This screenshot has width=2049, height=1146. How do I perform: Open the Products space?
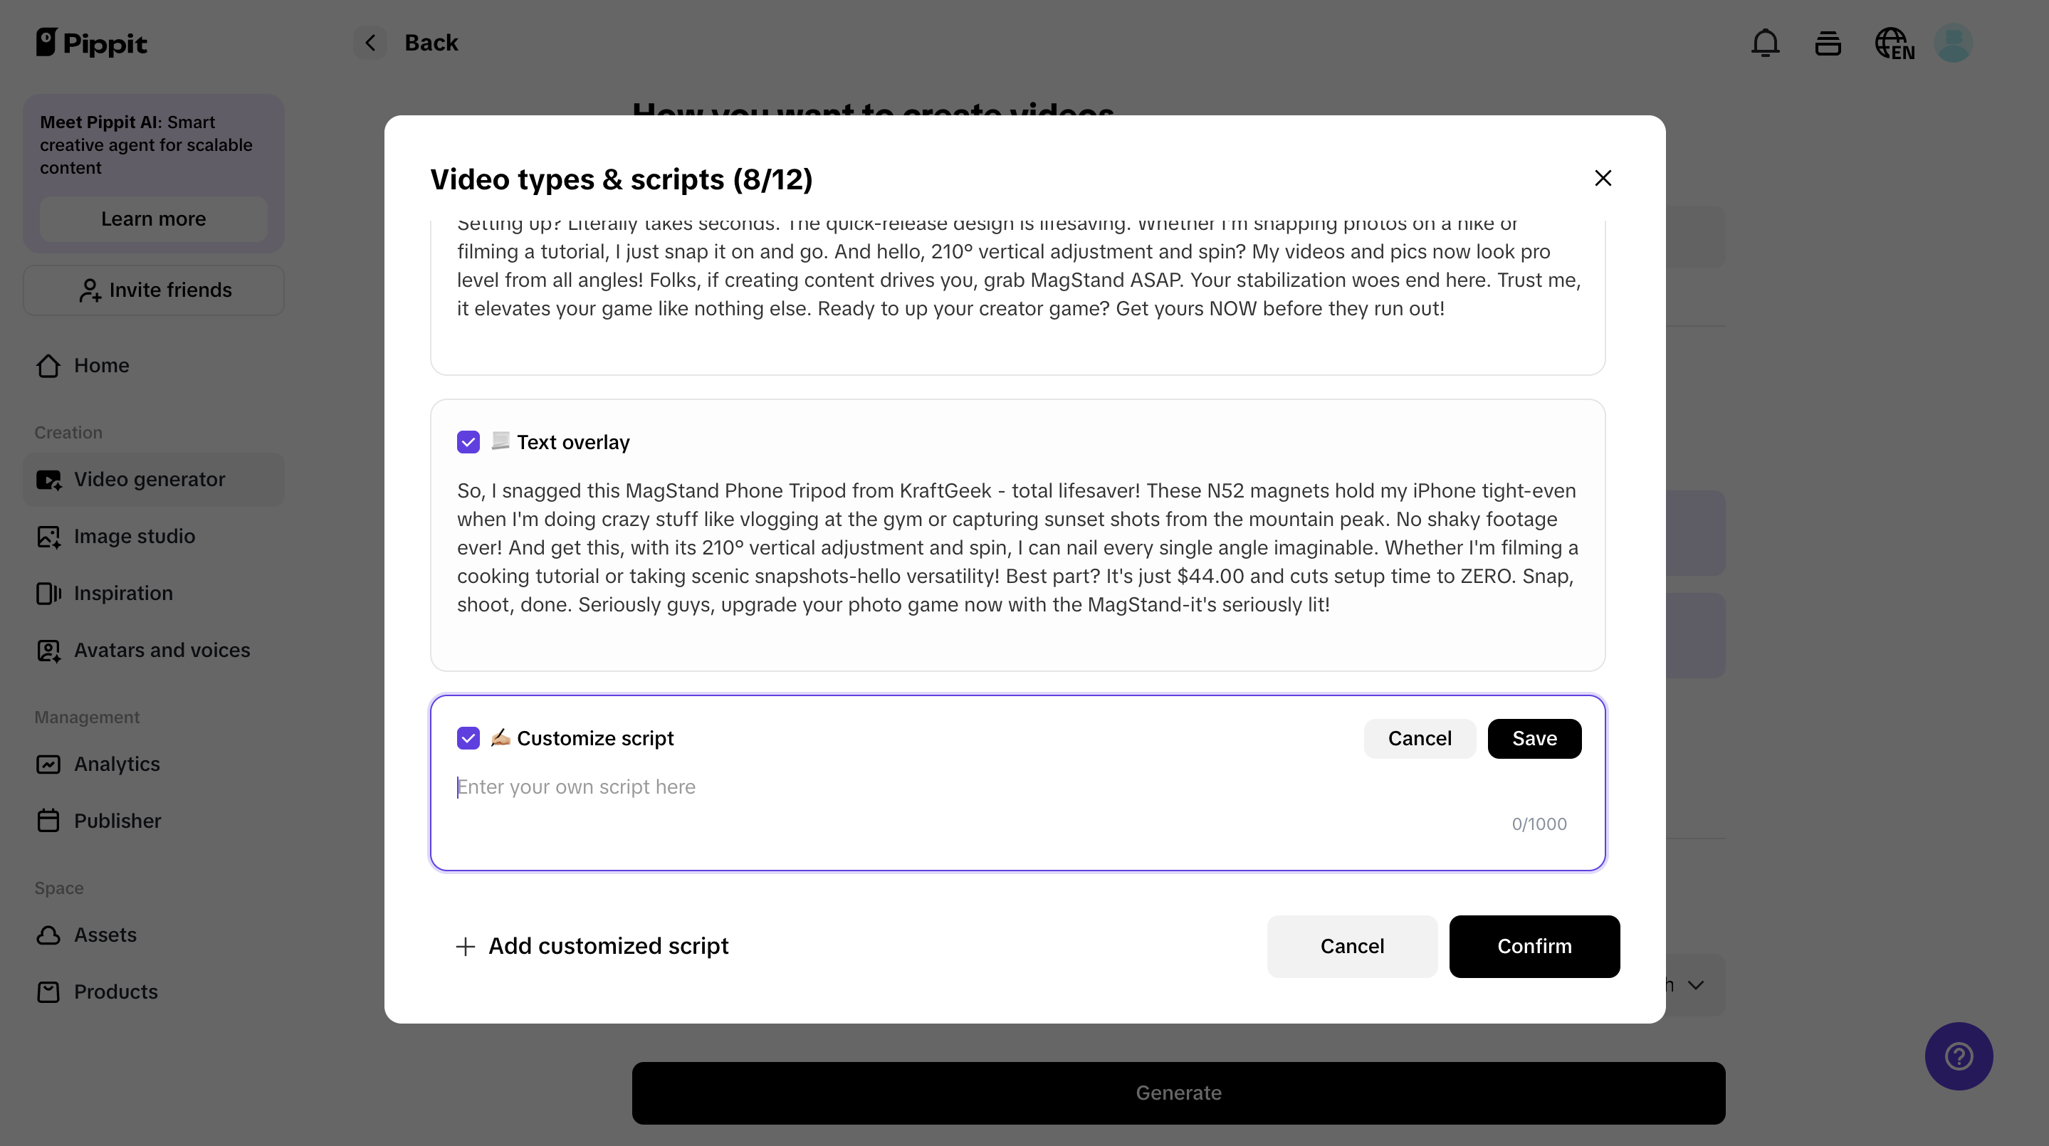point(115,992)
